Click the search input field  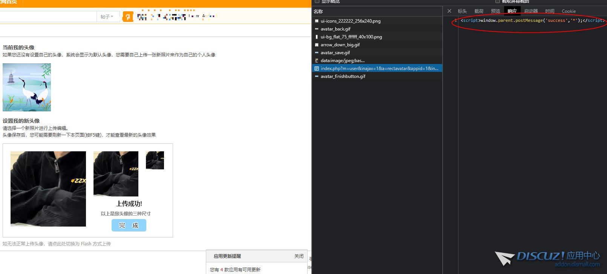(x=48, y=17)
